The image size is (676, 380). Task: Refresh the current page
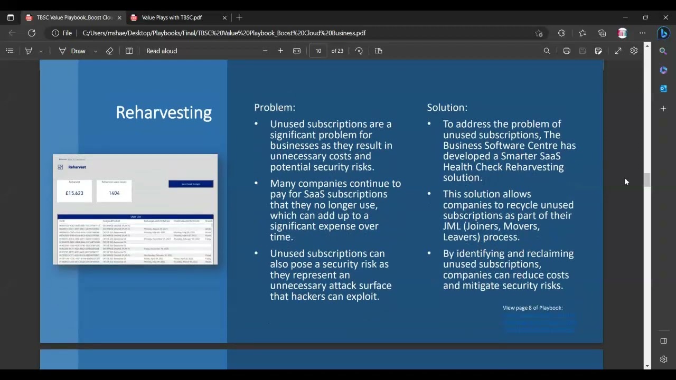click(32, 33)
